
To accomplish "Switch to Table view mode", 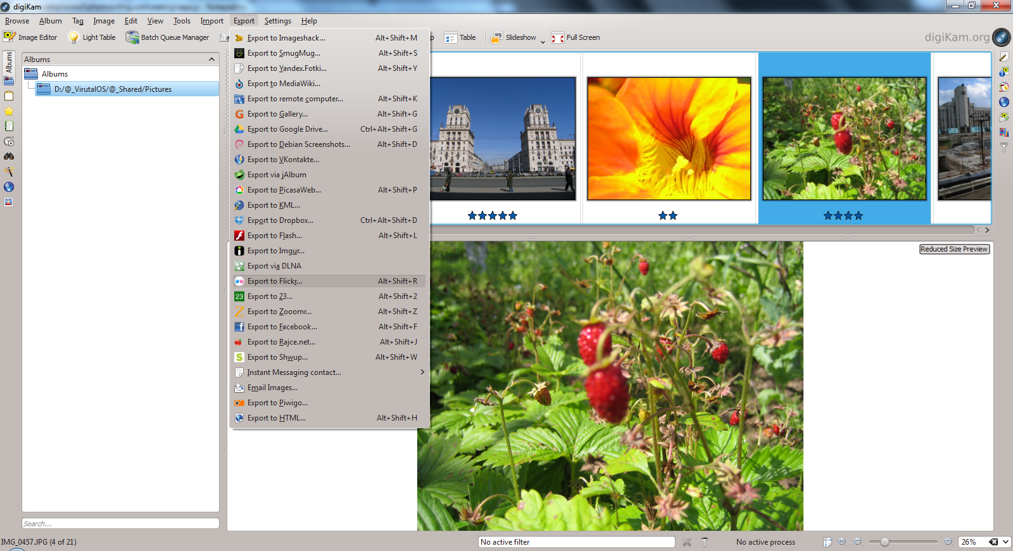I will tap(460, 37).
